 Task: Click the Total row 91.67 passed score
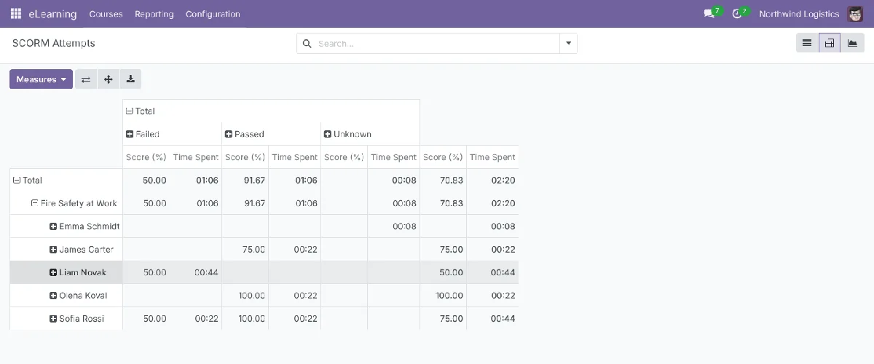pyautogui.click(x=245, y=181)
